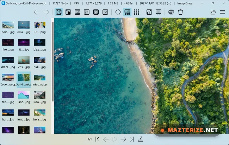Click the Refresh image icon
Image resolution: width=229 pixels, height=145 pixels.
[x=118, y=12]
